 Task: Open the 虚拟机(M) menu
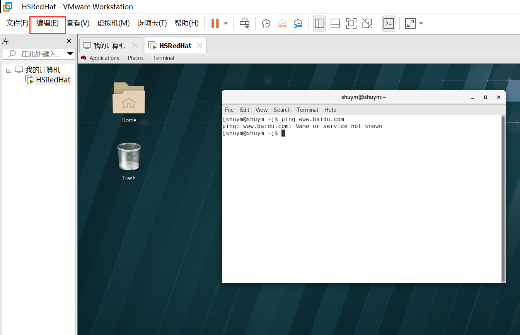point(113,23)
